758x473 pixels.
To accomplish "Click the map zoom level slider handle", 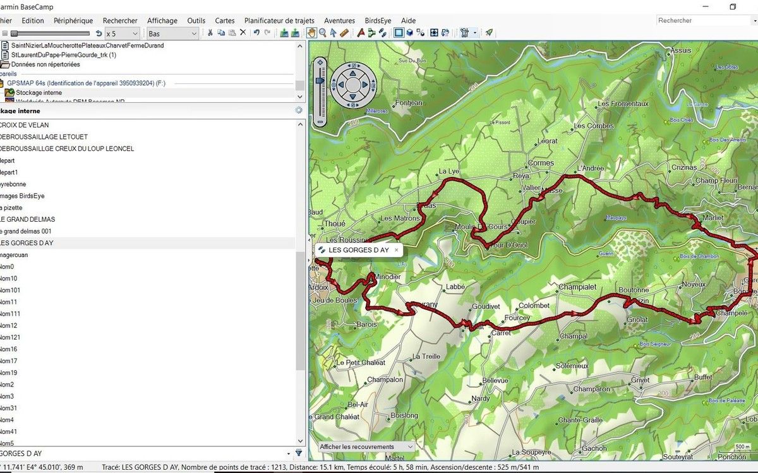I will [320, 80].
